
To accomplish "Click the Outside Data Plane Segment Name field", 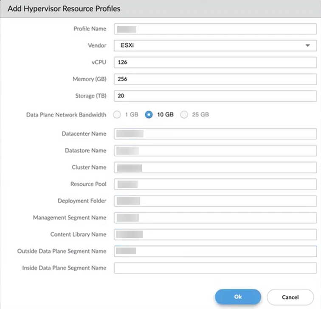I will click(x=215, y=251).
